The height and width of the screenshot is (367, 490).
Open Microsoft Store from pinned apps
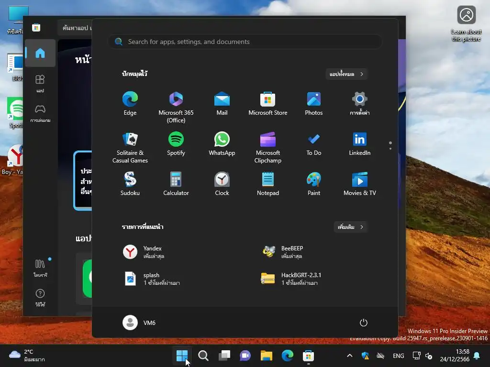coord(268,104)
